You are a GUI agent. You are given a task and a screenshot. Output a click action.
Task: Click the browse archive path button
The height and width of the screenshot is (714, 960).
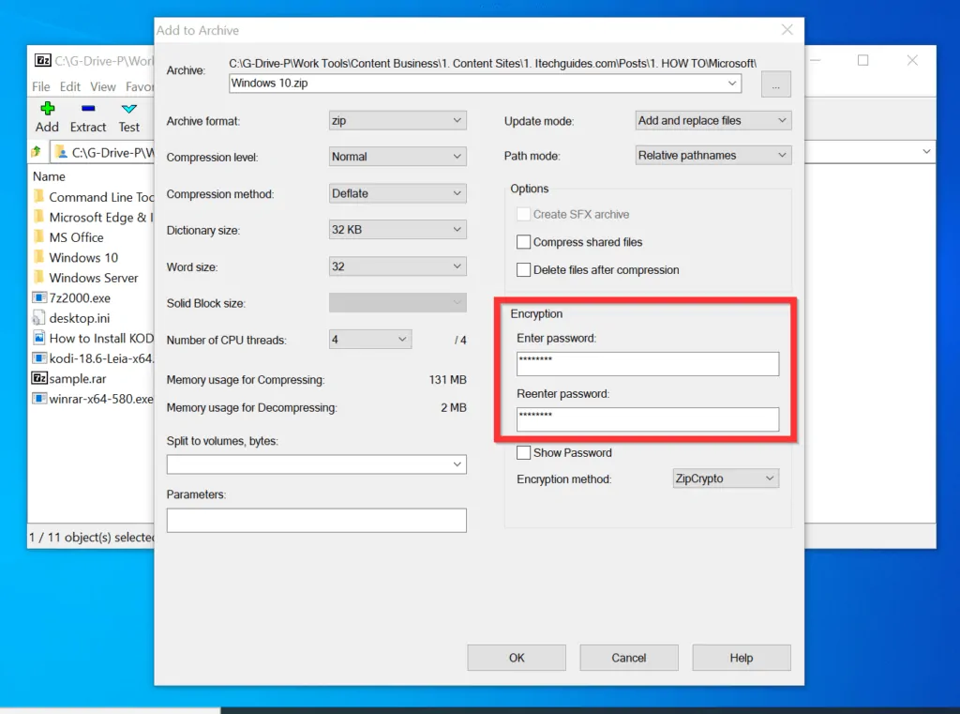[x=775, y=84]
